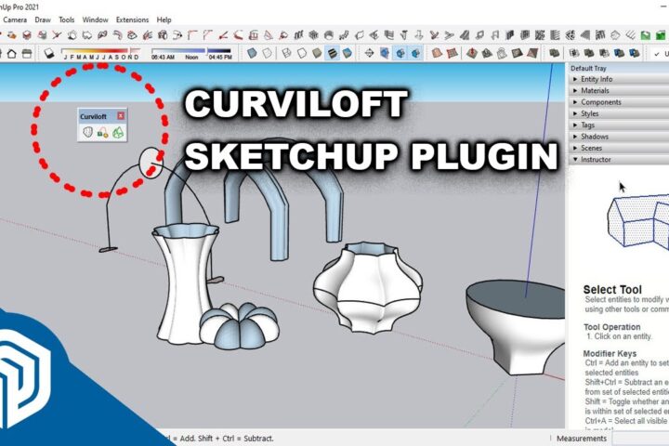Toggle Display Section Cuts

[x=400, y=53]
